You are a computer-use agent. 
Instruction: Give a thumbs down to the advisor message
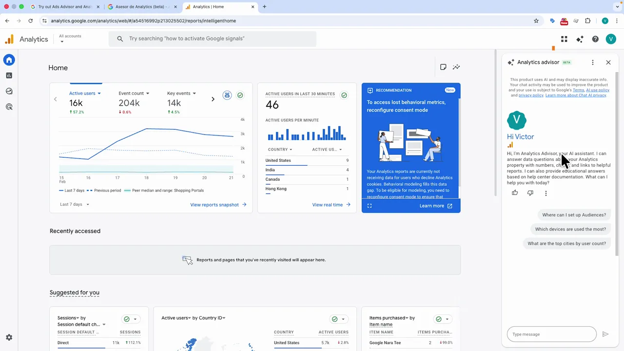530,193
